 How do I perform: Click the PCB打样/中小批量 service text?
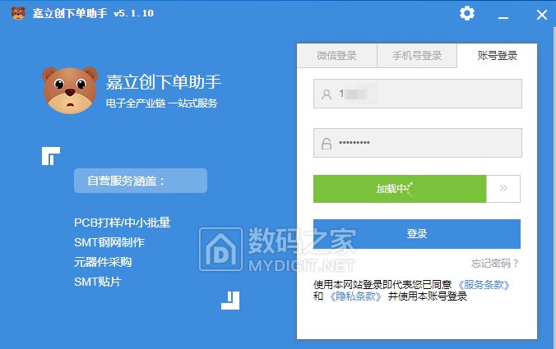(123, 223)
